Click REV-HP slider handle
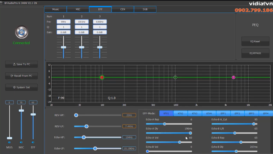 pyautogui.click(x=76, y=115)
